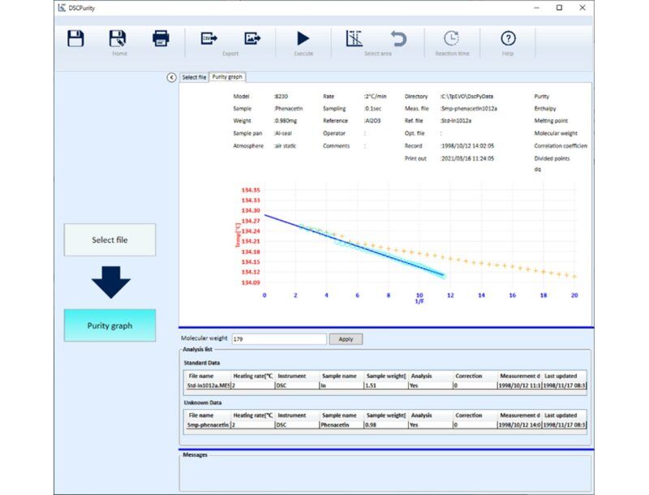Click the Save floppy disk icon
Screen dimensions: 649x495
[x=75, y=38]
